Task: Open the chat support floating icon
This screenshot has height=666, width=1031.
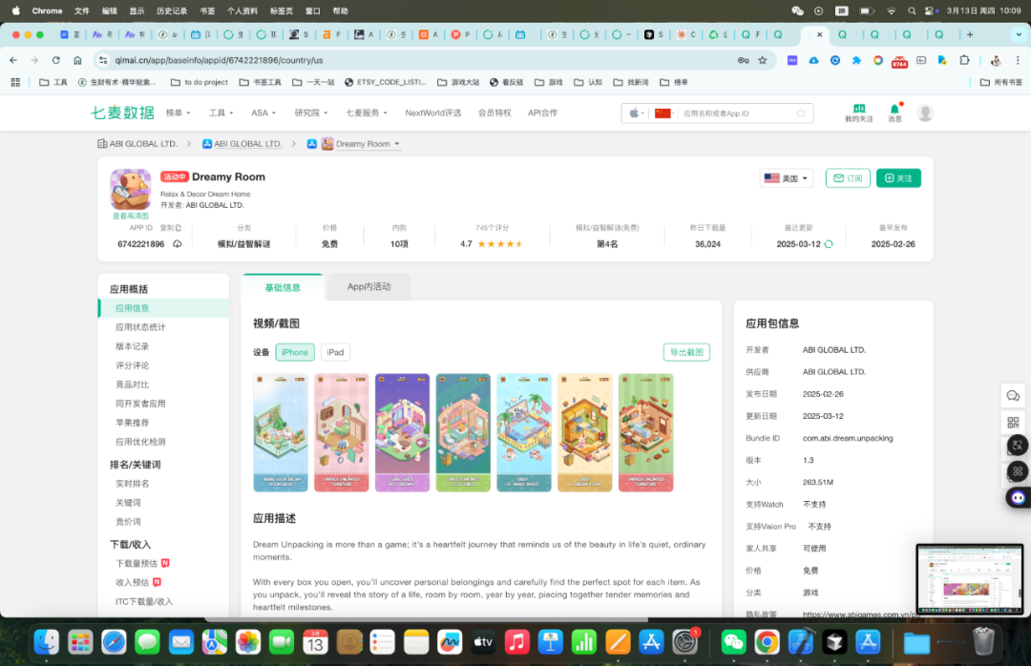Action: pyautogui.click(x=1013, y=396)
